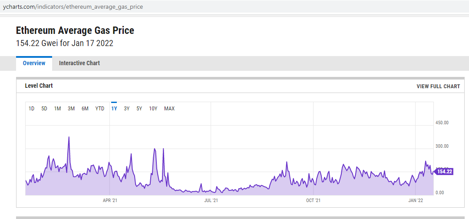The image size is (469, 219).
Task: Show the 10Y chart range
Action: [153, 109]
